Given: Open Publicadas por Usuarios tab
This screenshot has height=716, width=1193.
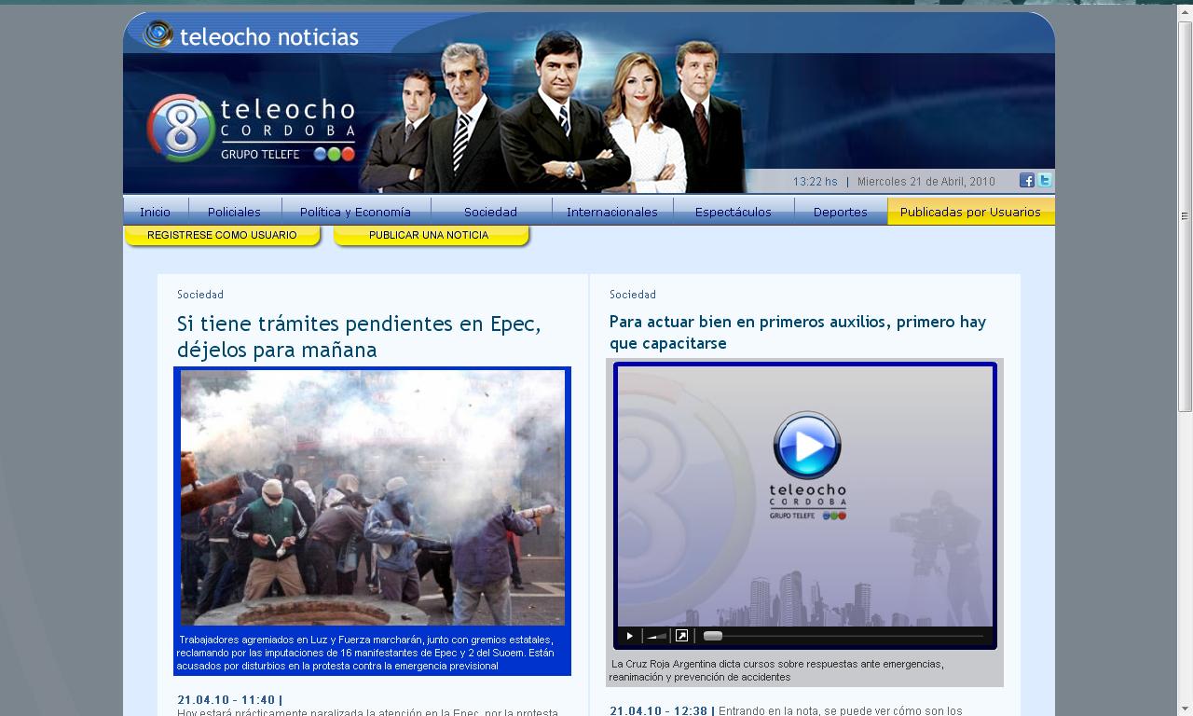Looking at the screenshot, I should coord(970,212).
